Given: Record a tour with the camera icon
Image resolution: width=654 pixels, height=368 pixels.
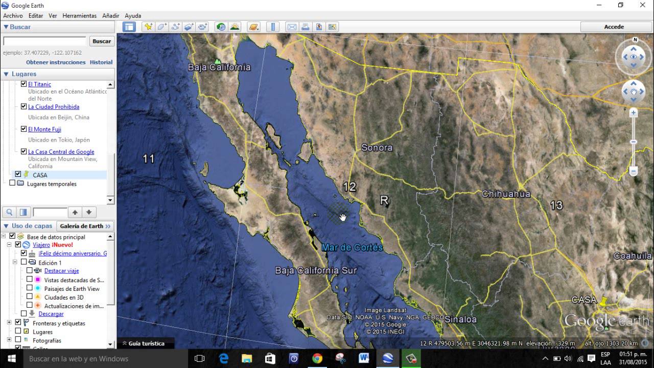Looking at the screenshot, I should pyautogui.click(x=202, y=27).
